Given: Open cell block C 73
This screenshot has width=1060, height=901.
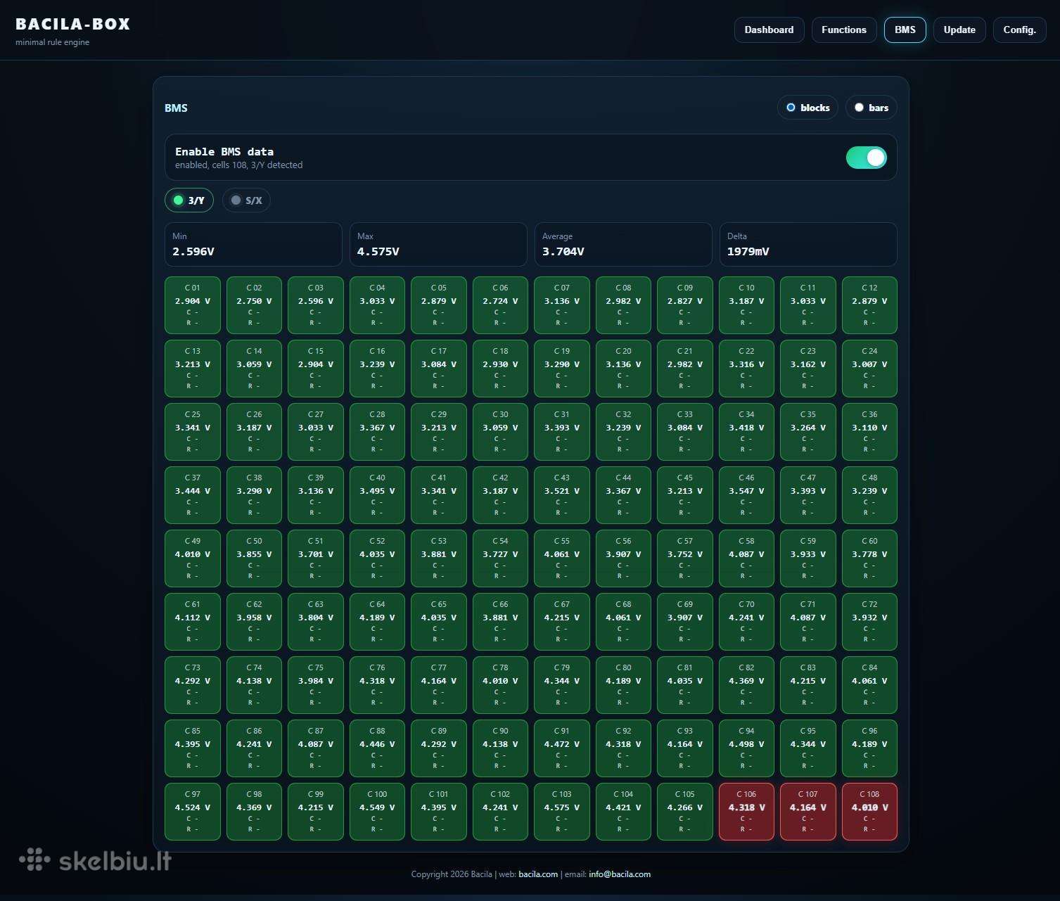Looking at the screenshot, I should [193, 685].
